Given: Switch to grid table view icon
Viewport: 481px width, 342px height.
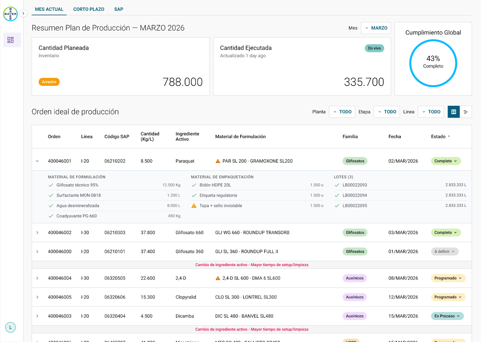Looking at the screenshot, I should (x=454, y=112).
